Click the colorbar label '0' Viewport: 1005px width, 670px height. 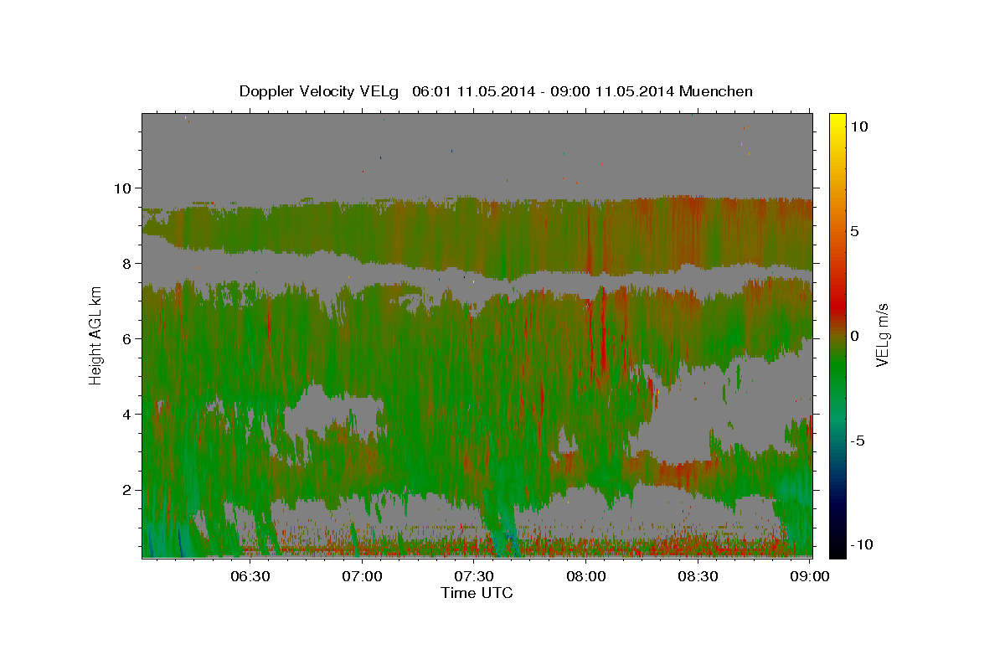[x=855, y=336]
